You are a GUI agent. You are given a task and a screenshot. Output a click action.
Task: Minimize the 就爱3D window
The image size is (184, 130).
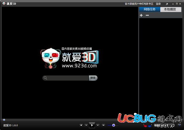pos(173,4)
